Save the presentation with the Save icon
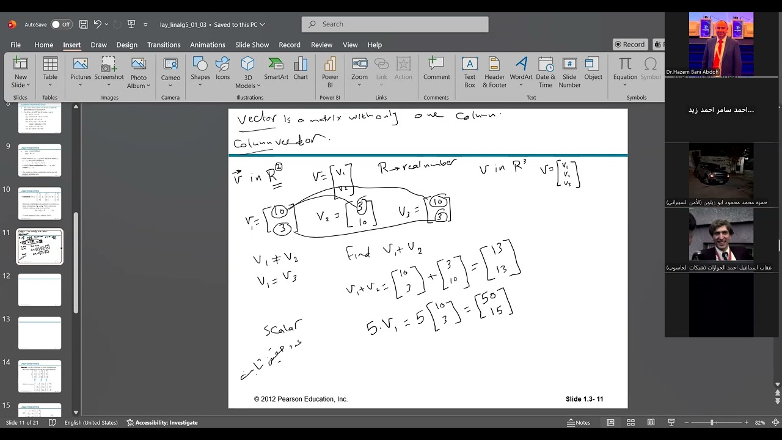Viewport: 782px width, 440px height. click(x=83, y=24)
